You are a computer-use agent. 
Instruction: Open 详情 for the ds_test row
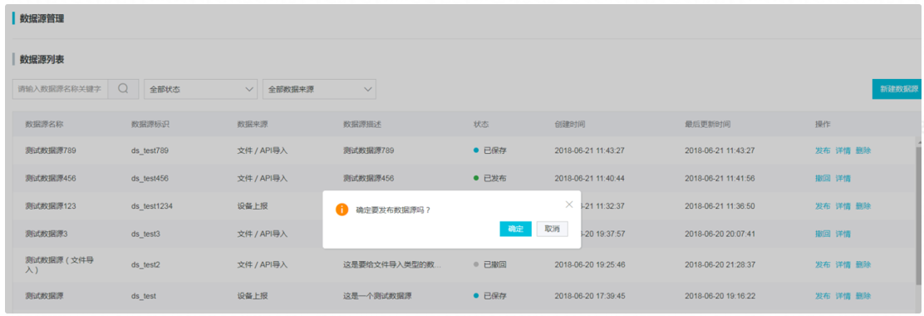[x=843, y=296]
